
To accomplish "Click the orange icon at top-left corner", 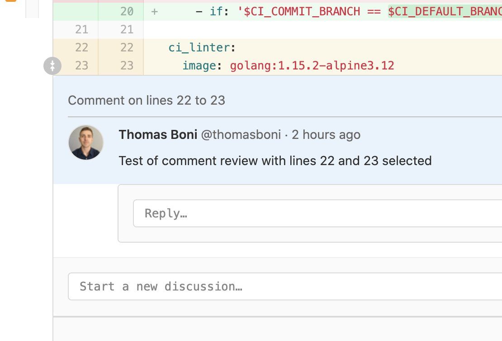I will [x=10, y=1].
